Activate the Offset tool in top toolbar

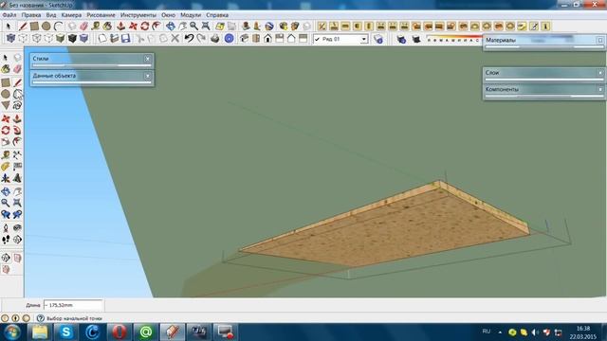point(156,27)
